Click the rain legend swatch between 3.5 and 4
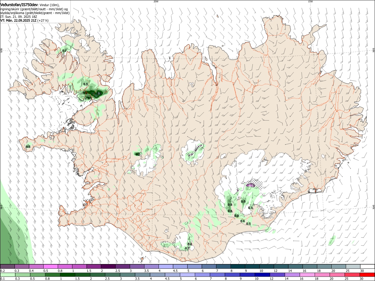Viewport: 375px width, 281px height. point(142,275)
